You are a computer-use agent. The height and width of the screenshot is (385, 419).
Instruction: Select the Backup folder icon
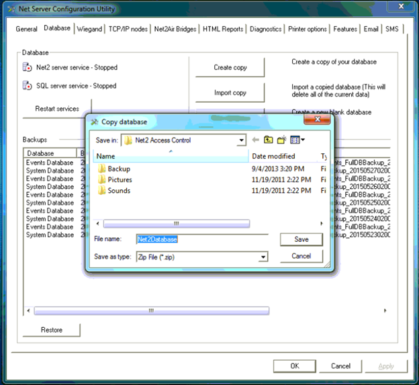pyautogui.click(x=101, y=169)
